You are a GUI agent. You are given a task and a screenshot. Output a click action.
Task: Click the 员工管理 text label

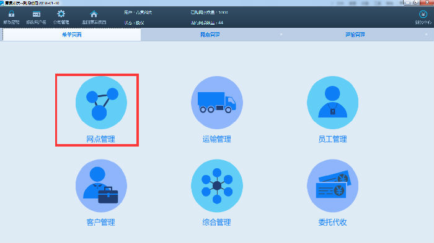pyautogui.click(x=332, y=139)
